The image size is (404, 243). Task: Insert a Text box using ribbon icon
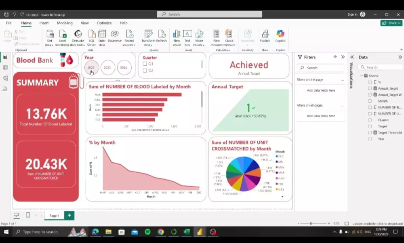coord(188,36)
